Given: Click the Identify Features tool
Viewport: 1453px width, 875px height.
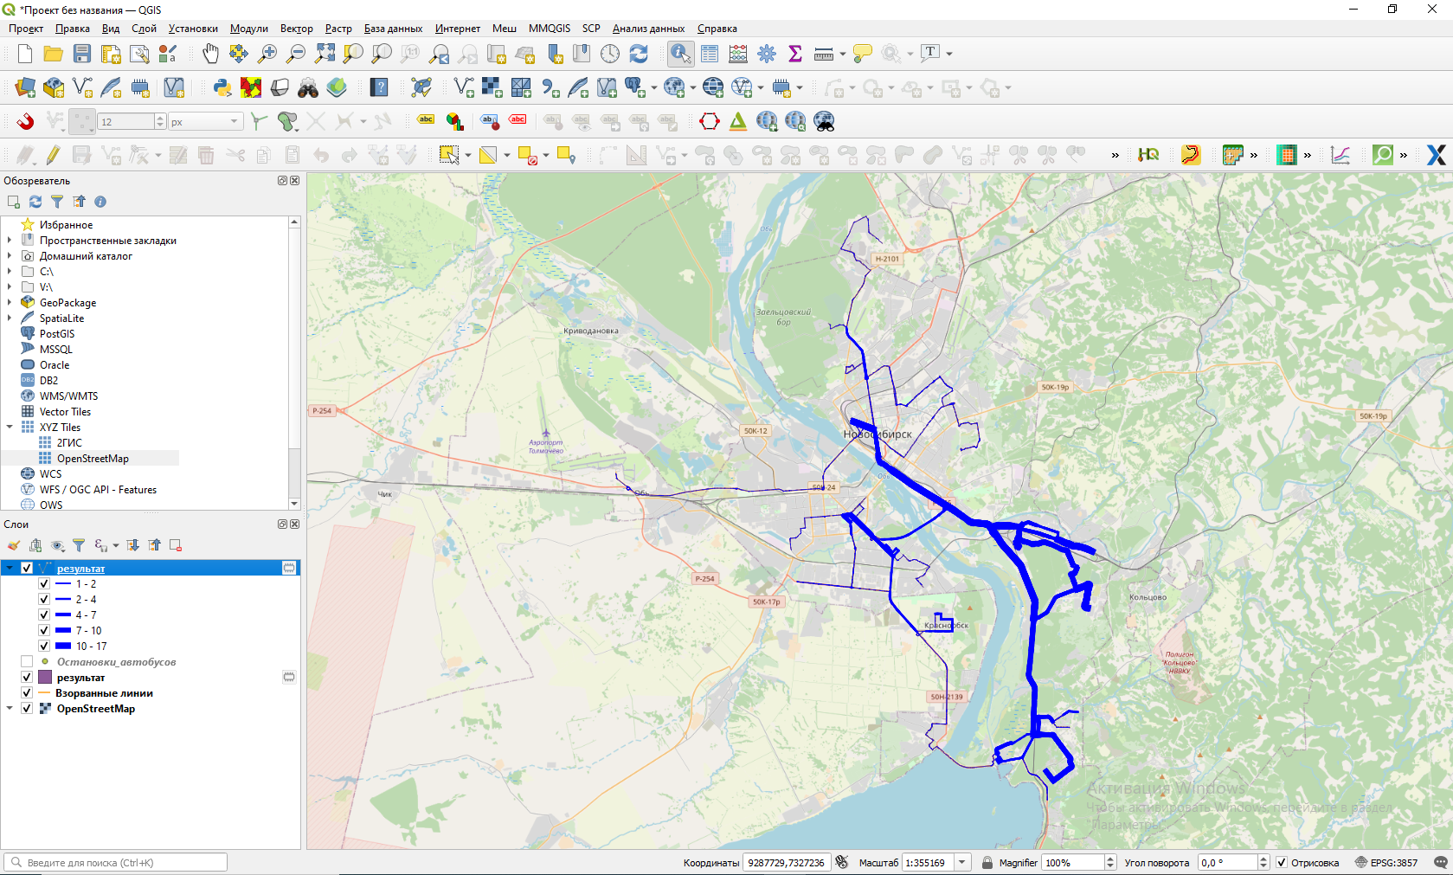Looking at the screenshot, I should [x=680, y=54].
